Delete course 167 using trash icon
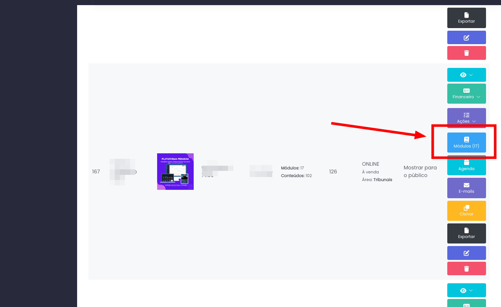This screenshot has width=501, height=307. (466, 269)
